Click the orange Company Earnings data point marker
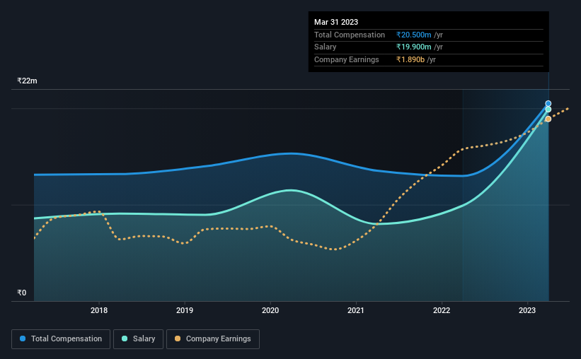This screenshot has width=581, height=359. coord(548,119)
